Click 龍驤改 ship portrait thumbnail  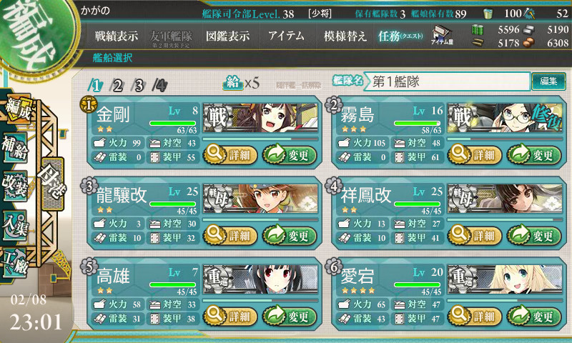[x=260, y=199]
